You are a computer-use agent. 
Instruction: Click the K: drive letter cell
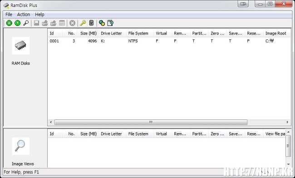pos(103,41)
